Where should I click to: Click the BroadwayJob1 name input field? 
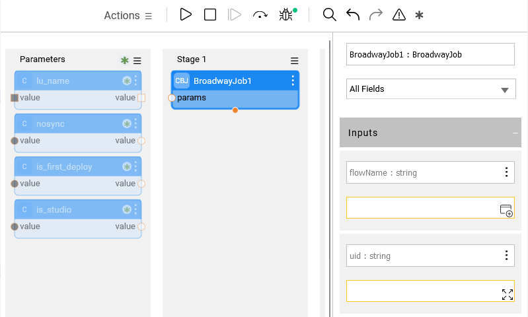430,54
